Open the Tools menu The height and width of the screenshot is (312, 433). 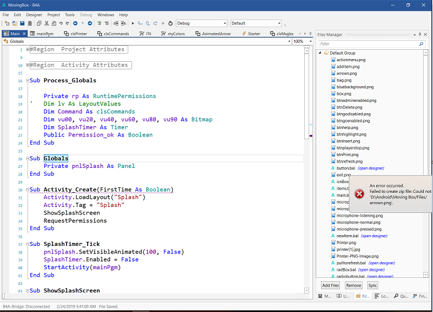70,15
